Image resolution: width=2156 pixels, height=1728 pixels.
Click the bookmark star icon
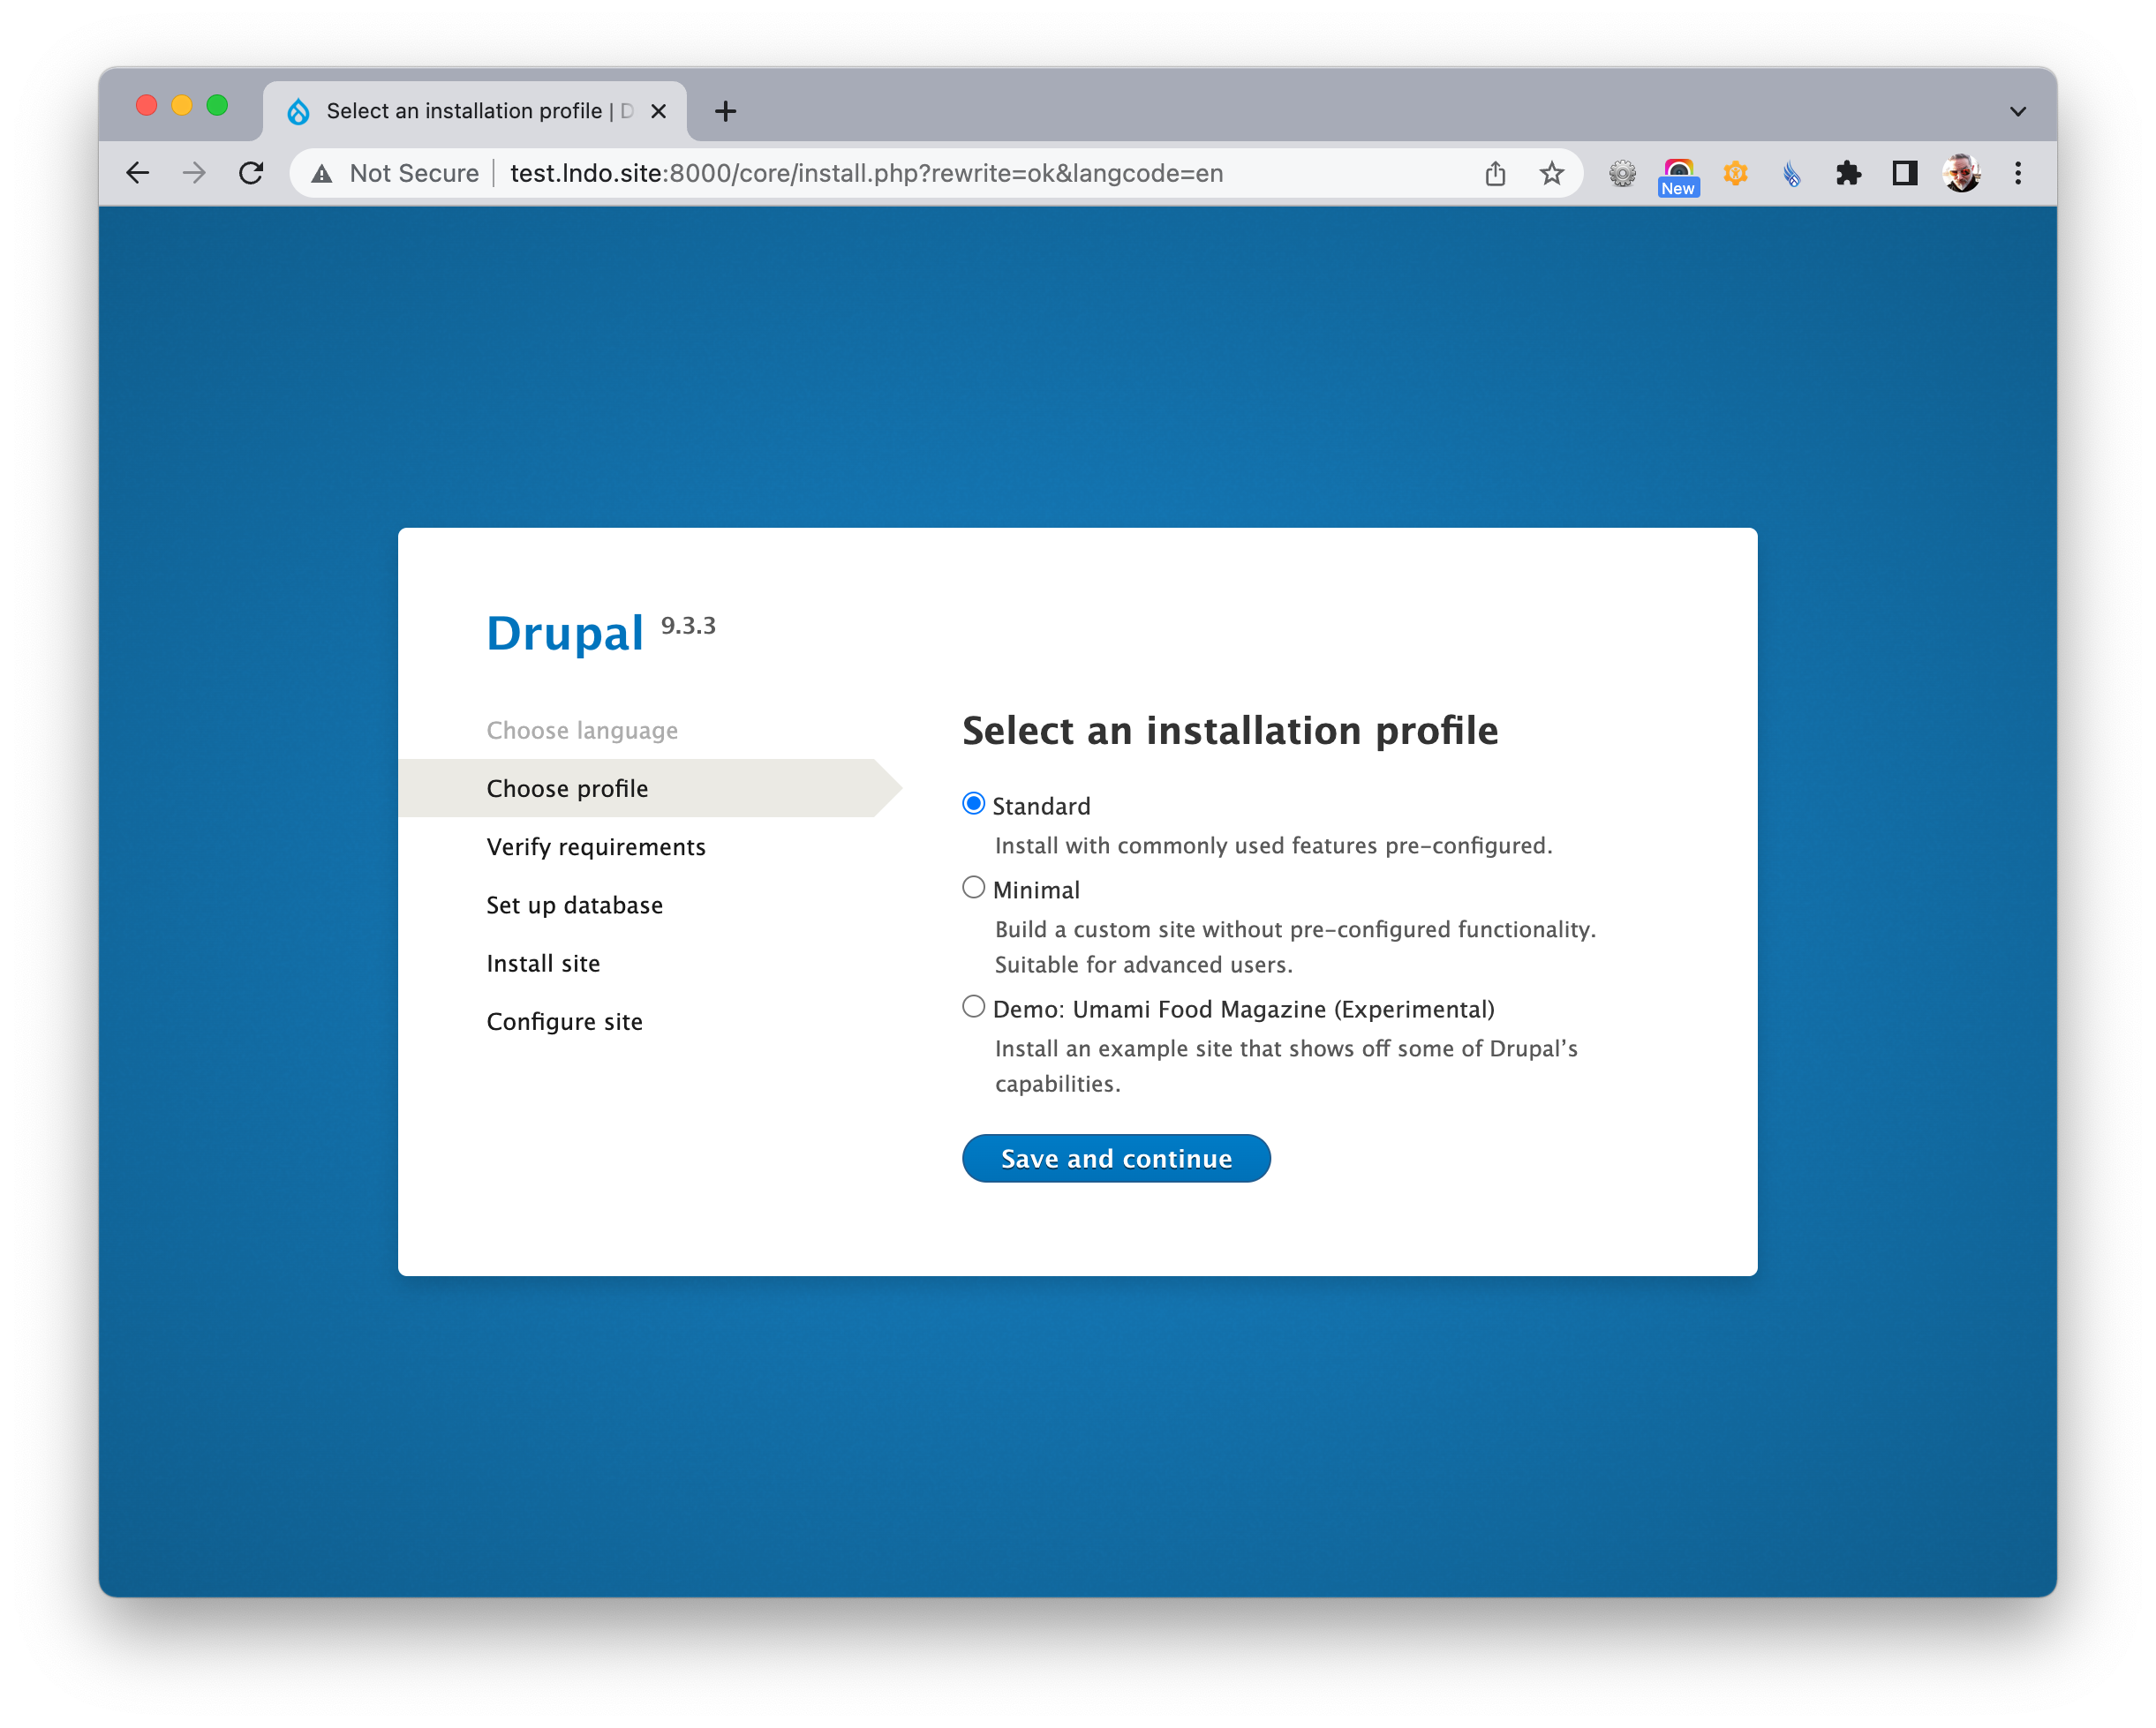coord(1551,173)
